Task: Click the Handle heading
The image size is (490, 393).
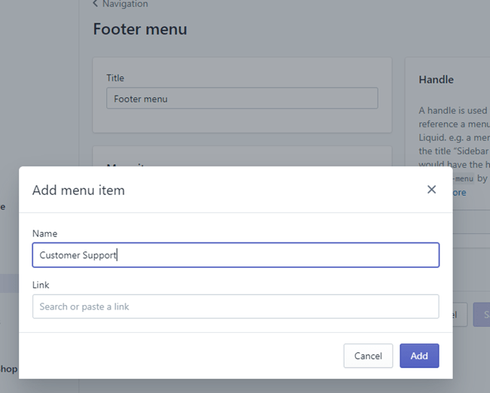Action: [x=436, y=79]
